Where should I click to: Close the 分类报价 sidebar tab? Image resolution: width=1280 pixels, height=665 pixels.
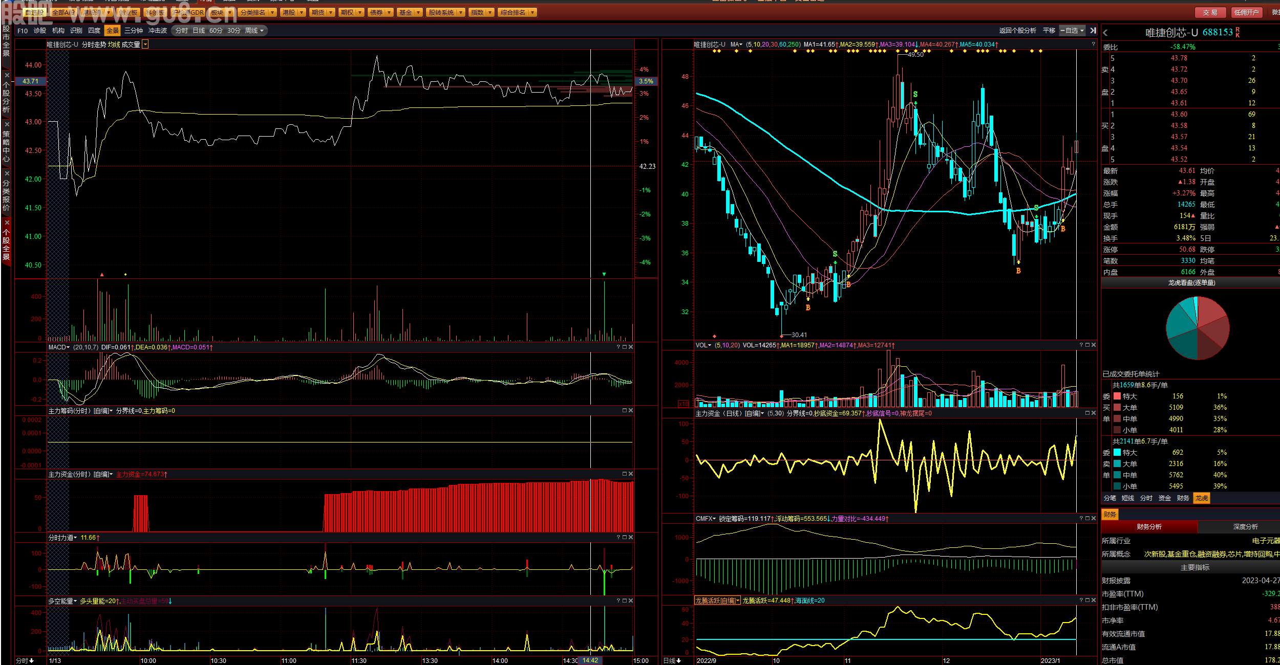pos(7,173)
